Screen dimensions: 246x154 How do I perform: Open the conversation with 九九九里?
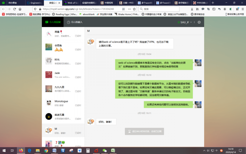click(x=63, y=89)
